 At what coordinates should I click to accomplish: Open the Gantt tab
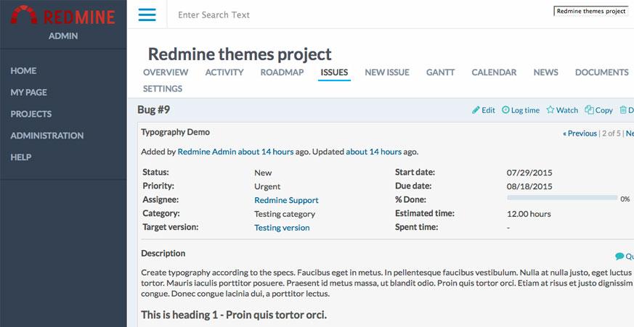pos(441,73)
